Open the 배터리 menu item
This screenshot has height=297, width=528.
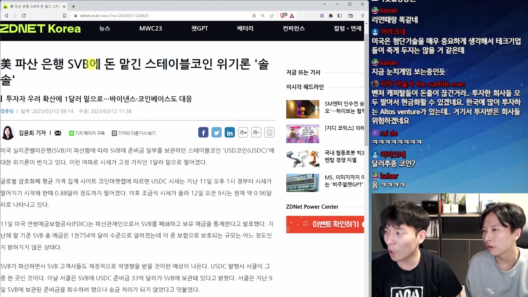pyautogui.click(x=245, y=28)
